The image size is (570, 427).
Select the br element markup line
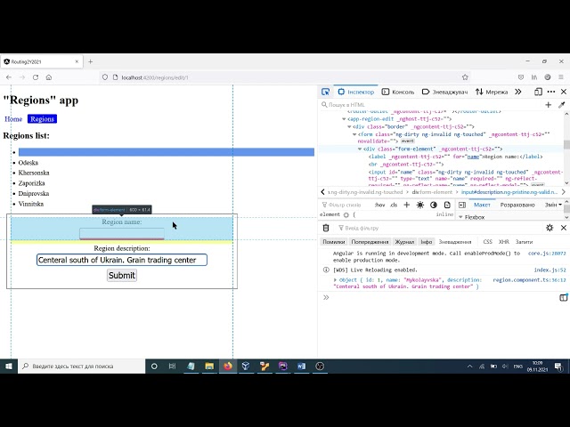tap(406, 164)
